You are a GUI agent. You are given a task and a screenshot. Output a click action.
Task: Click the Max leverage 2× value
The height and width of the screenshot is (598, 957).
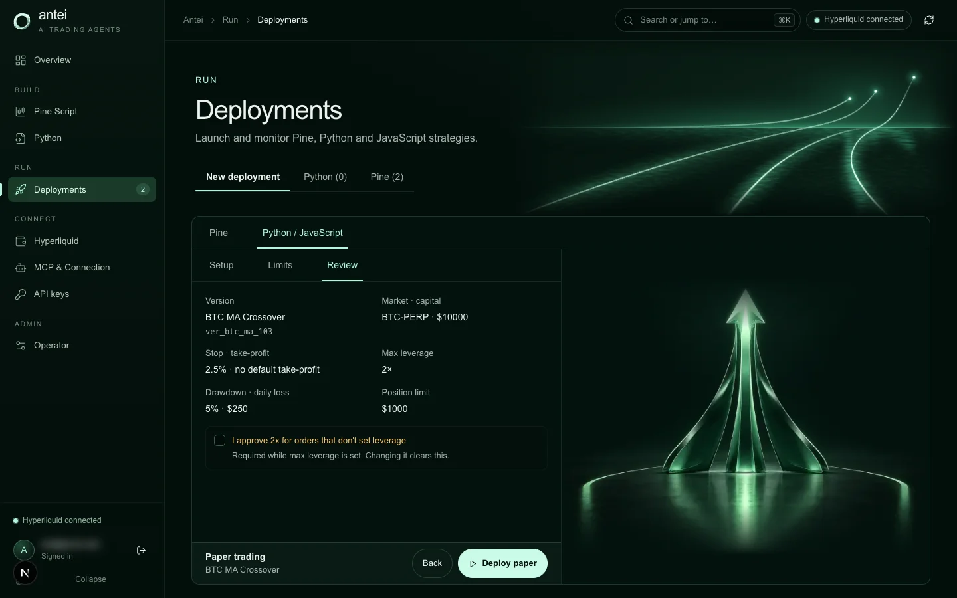pyautogui.click(x=387, y=370)
